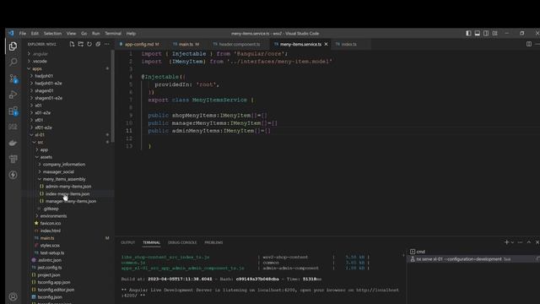The image size is (540, 304).
Task: Open the Docker view in the activity bar
Action: 13,143
